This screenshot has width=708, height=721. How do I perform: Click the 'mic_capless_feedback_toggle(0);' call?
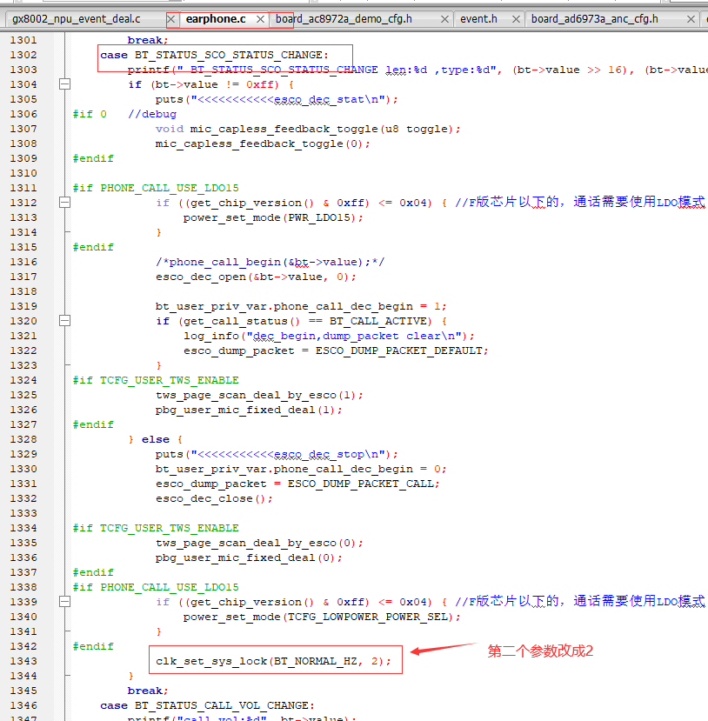(x=263, y=144)
